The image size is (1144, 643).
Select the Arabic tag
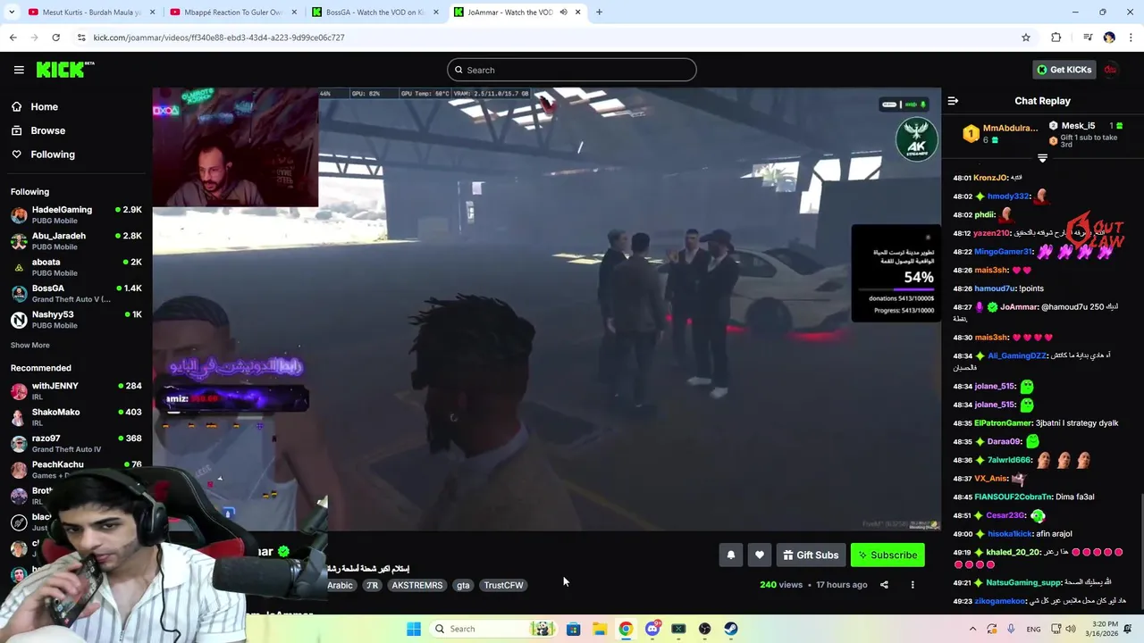[x=340, y=585]
